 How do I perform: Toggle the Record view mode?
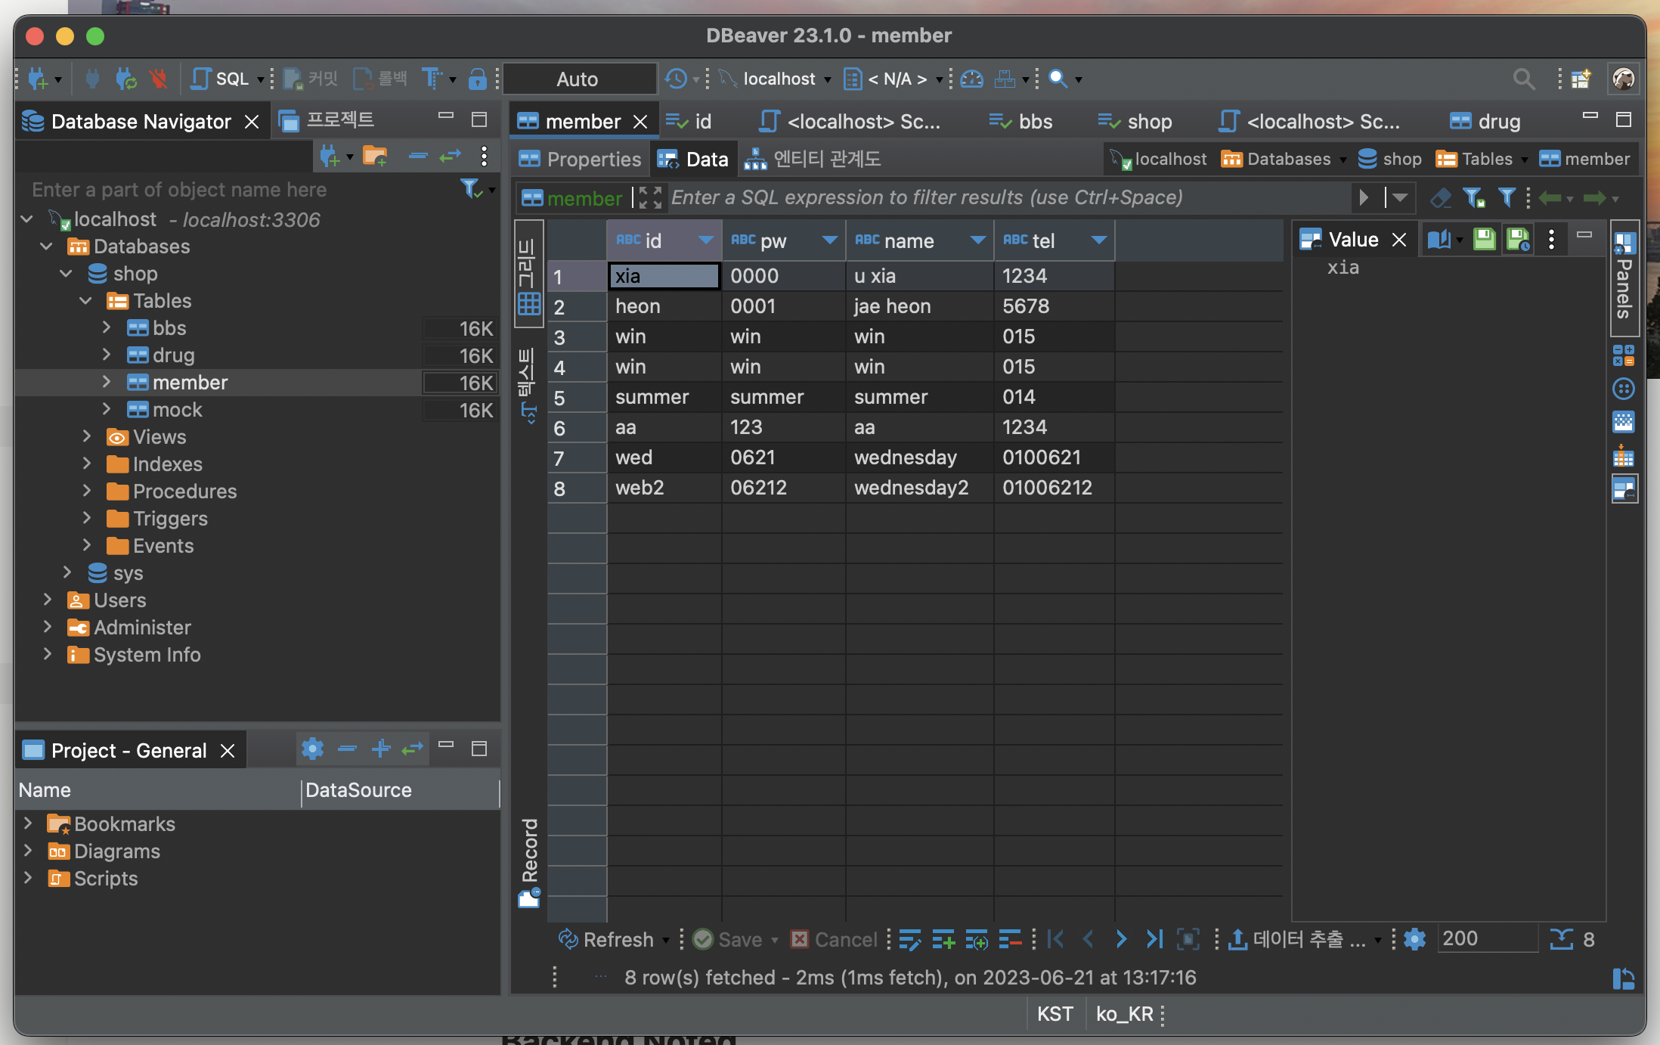(529, 862)
